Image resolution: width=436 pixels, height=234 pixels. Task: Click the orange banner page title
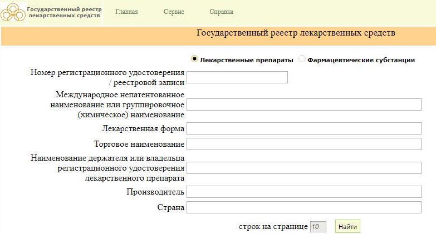coord(296,33)
